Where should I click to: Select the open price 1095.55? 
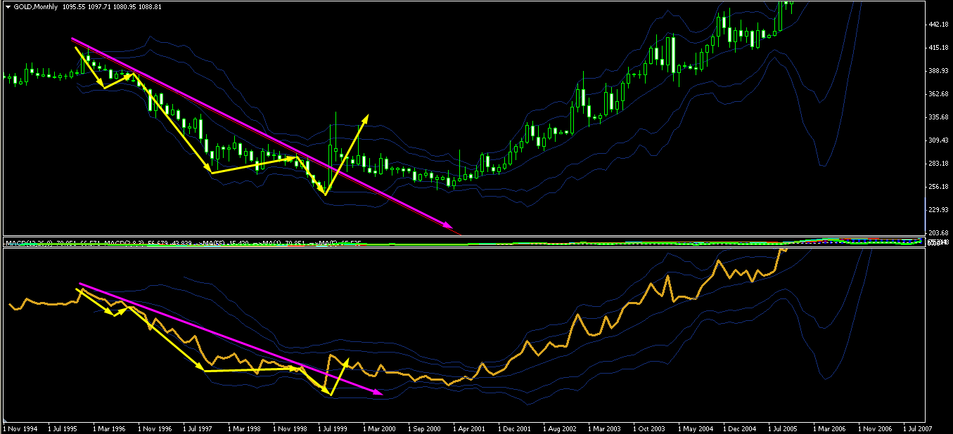tap(73, 6)
